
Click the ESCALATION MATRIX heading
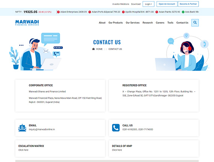(x=31, y=146)
